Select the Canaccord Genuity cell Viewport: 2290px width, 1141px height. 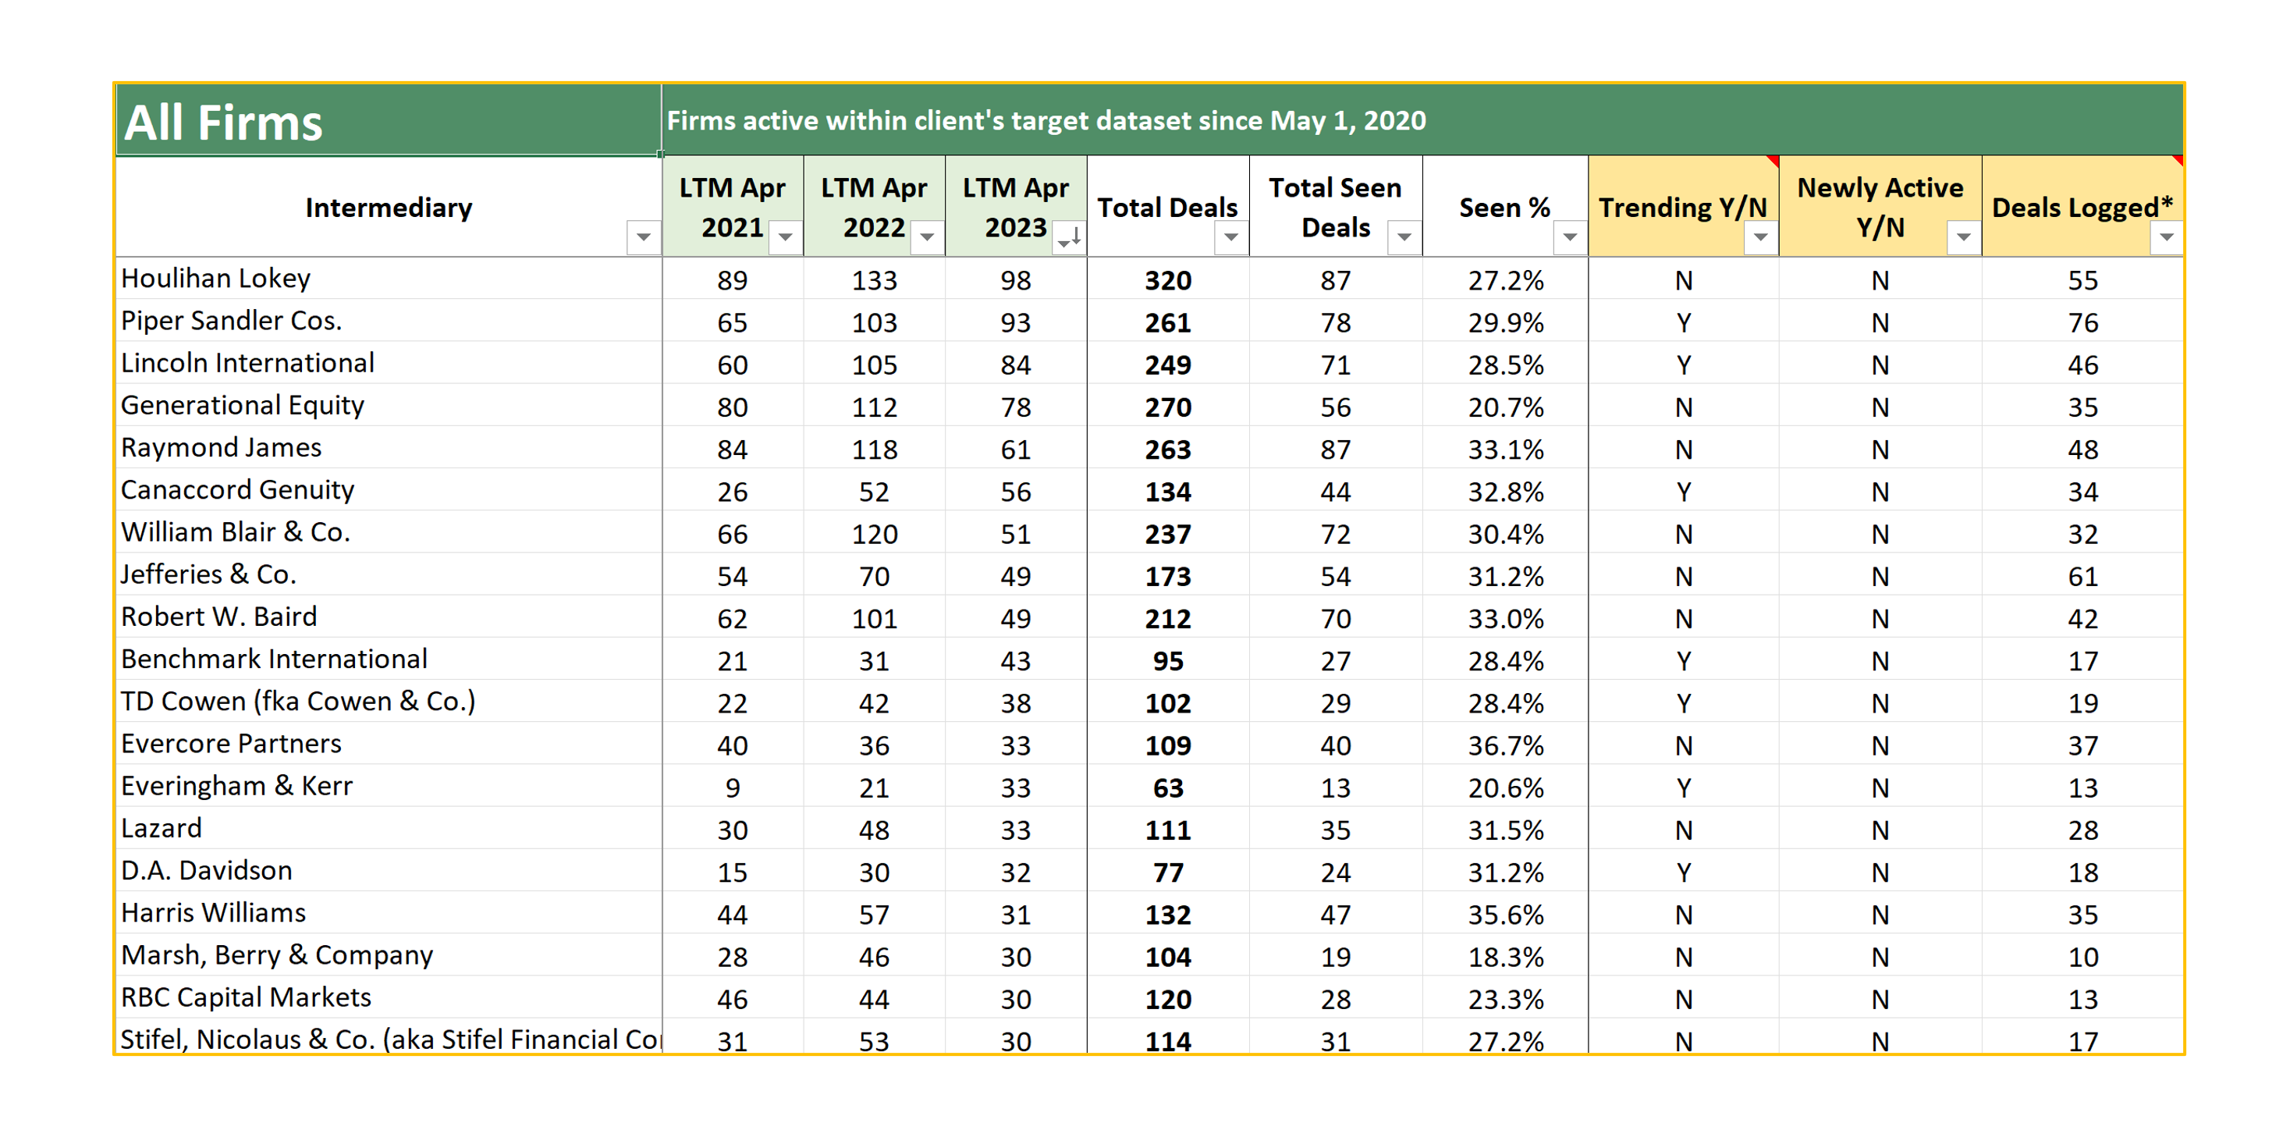pos(389,490)
